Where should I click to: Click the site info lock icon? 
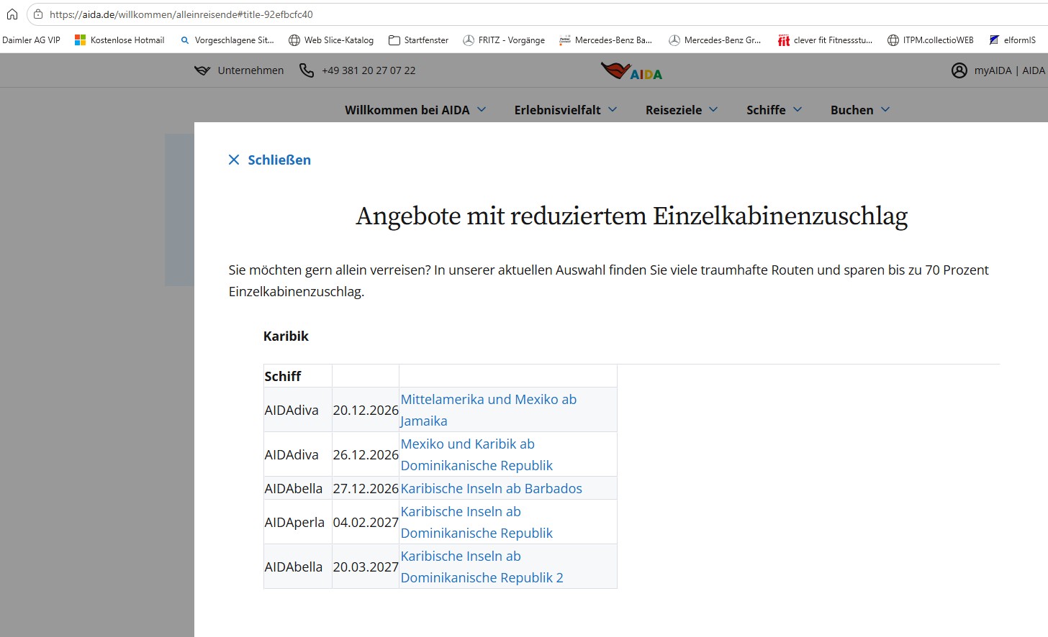pyautogui.click(x=38, y=14)
